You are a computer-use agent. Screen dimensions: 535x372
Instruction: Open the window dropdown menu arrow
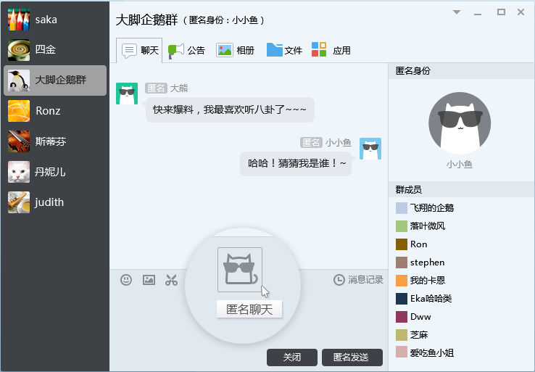(457, 12)
